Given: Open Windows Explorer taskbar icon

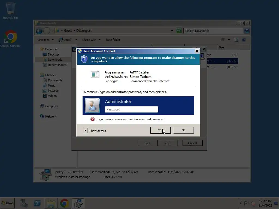Looking at the screenshot, I should coord(51,203).
